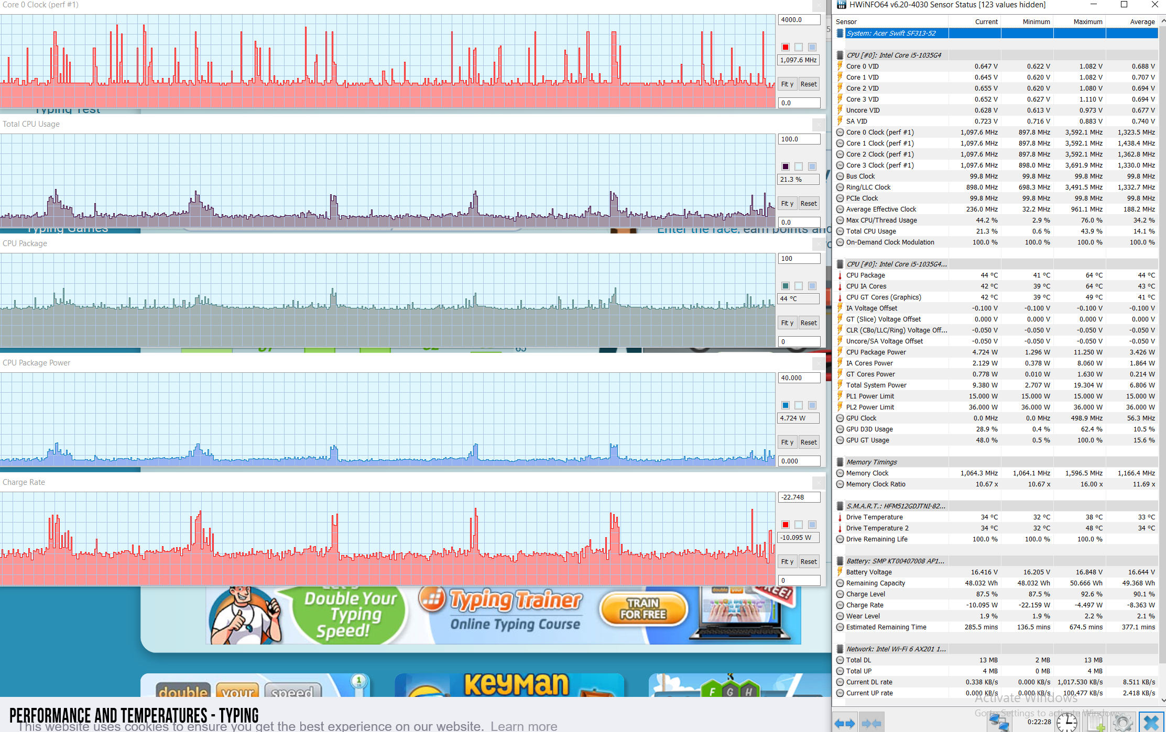Click the sensor list scrollbar down arrow
The height and width of the screenshot is (732, 1166).
(x=1162, y=700)
